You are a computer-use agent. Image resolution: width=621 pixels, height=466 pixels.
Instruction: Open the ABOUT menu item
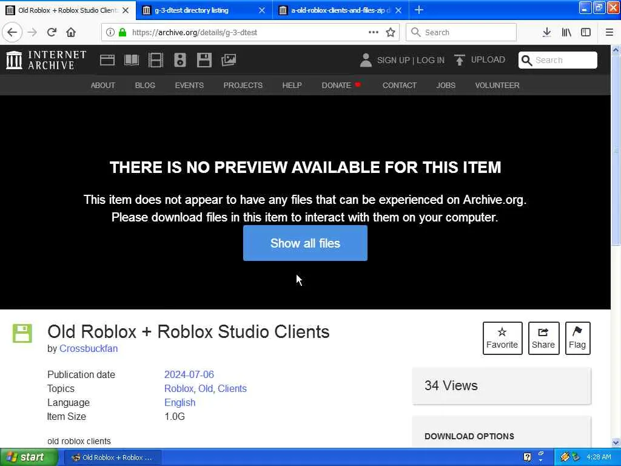click(103, 85)
